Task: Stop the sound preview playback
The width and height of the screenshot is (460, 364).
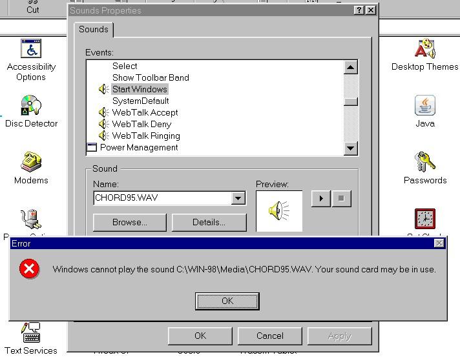Action: [341, 199]
